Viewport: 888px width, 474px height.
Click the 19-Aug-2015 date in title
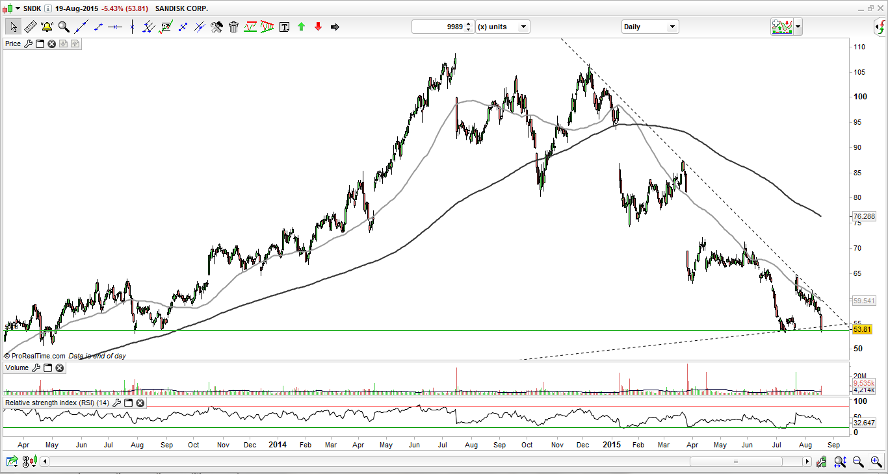76,8
